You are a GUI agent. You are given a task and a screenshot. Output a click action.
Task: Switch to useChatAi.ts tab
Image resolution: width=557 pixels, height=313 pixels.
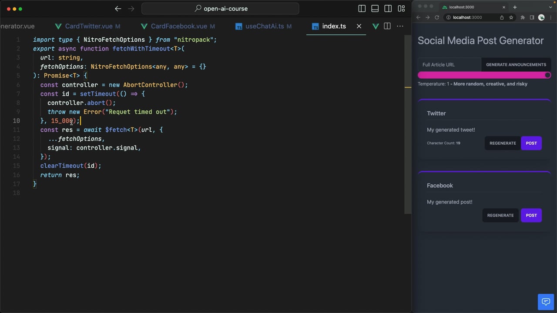[263, 26]
